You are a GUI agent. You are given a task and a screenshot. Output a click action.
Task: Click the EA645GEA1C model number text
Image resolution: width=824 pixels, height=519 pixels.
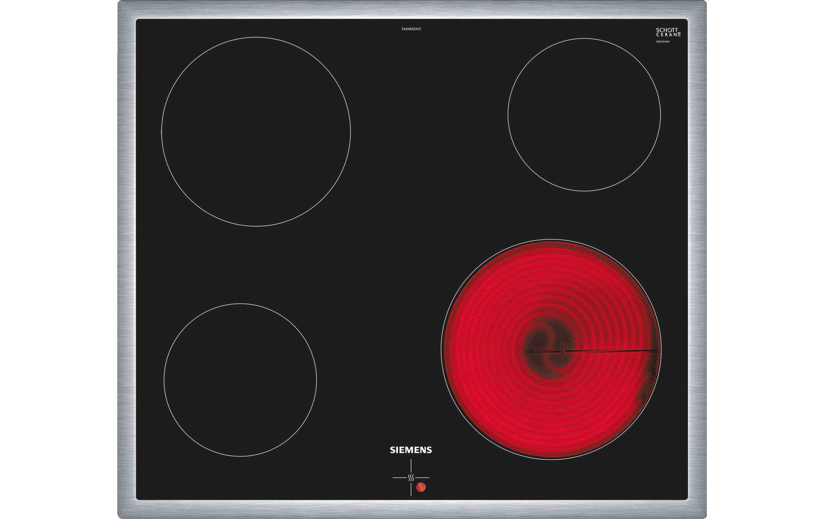coord(411,29)
